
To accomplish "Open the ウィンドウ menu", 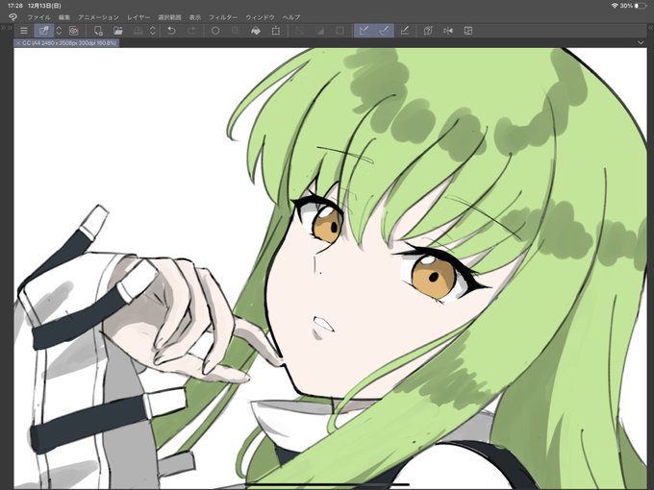I will point(260,17).
